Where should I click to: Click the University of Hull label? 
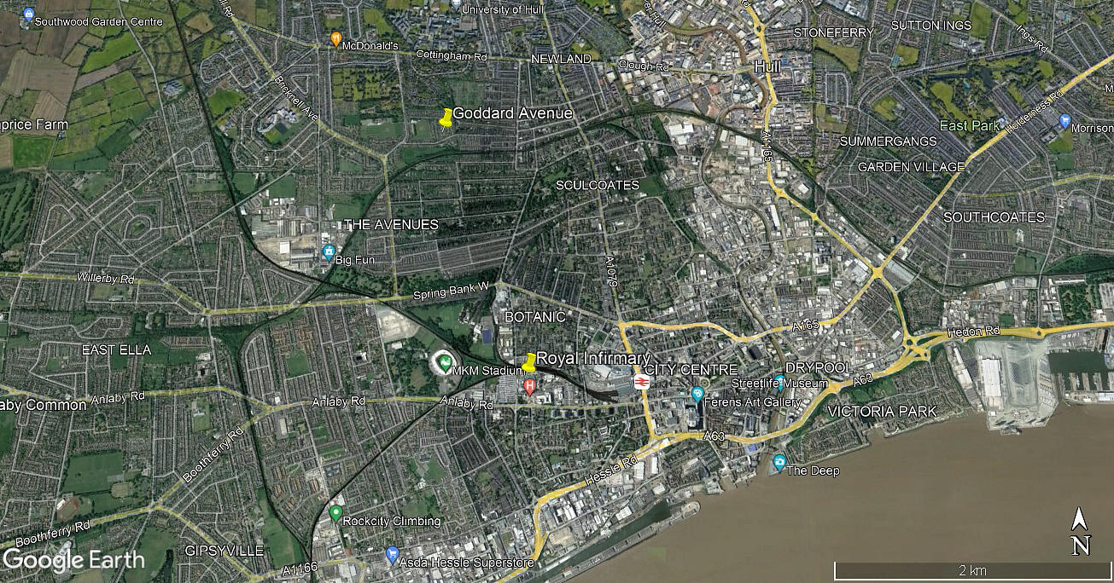(505, 9)
